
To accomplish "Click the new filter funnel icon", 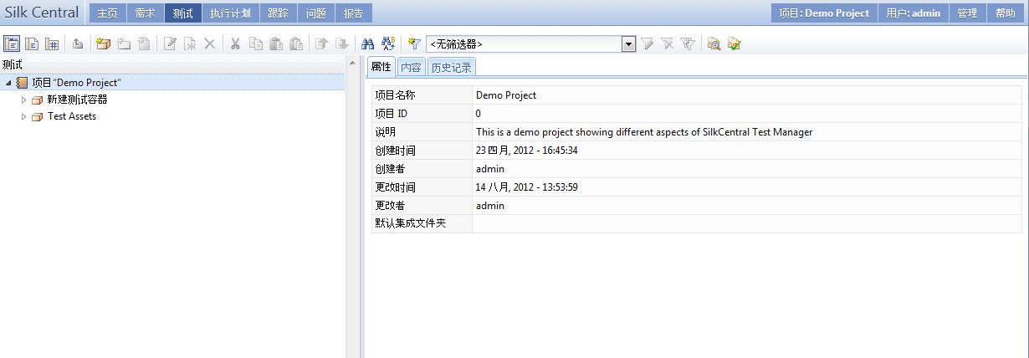I will [413, 44].
